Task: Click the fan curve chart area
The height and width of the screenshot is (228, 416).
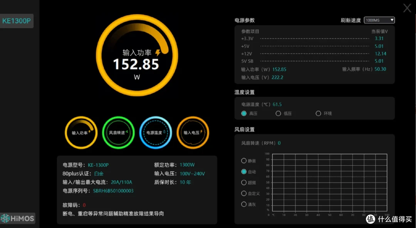Action: (329, 183)
